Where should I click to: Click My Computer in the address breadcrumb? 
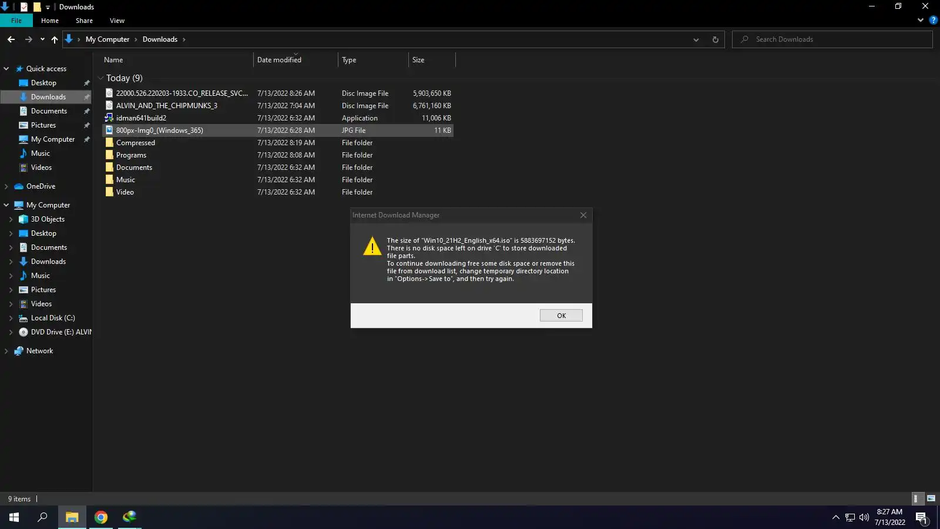coord(108,39)
